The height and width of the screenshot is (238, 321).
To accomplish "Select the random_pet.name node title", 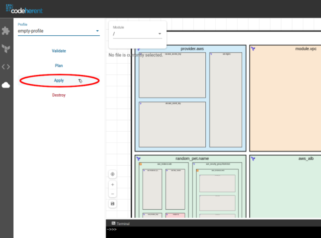I will coord(192,158).
